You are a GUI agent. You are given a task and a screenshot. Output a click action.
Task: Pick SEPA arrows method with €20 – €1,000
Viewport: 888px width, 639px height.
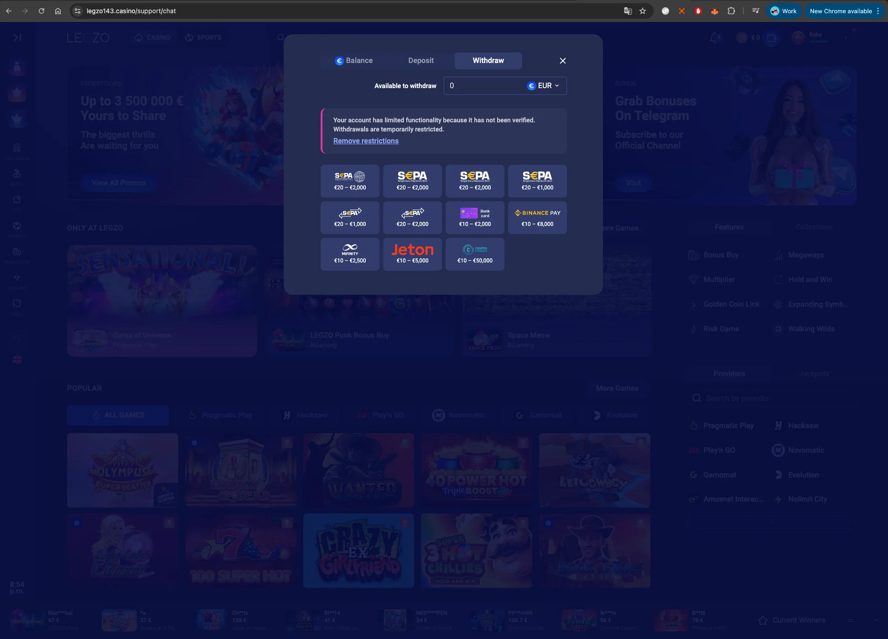point(350,218)
